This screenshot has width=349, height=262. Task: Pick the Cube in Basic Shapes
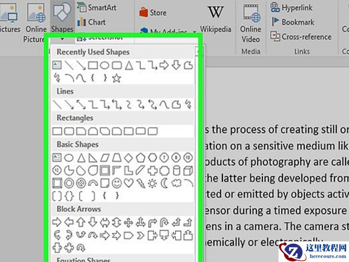tap(188, 171)
